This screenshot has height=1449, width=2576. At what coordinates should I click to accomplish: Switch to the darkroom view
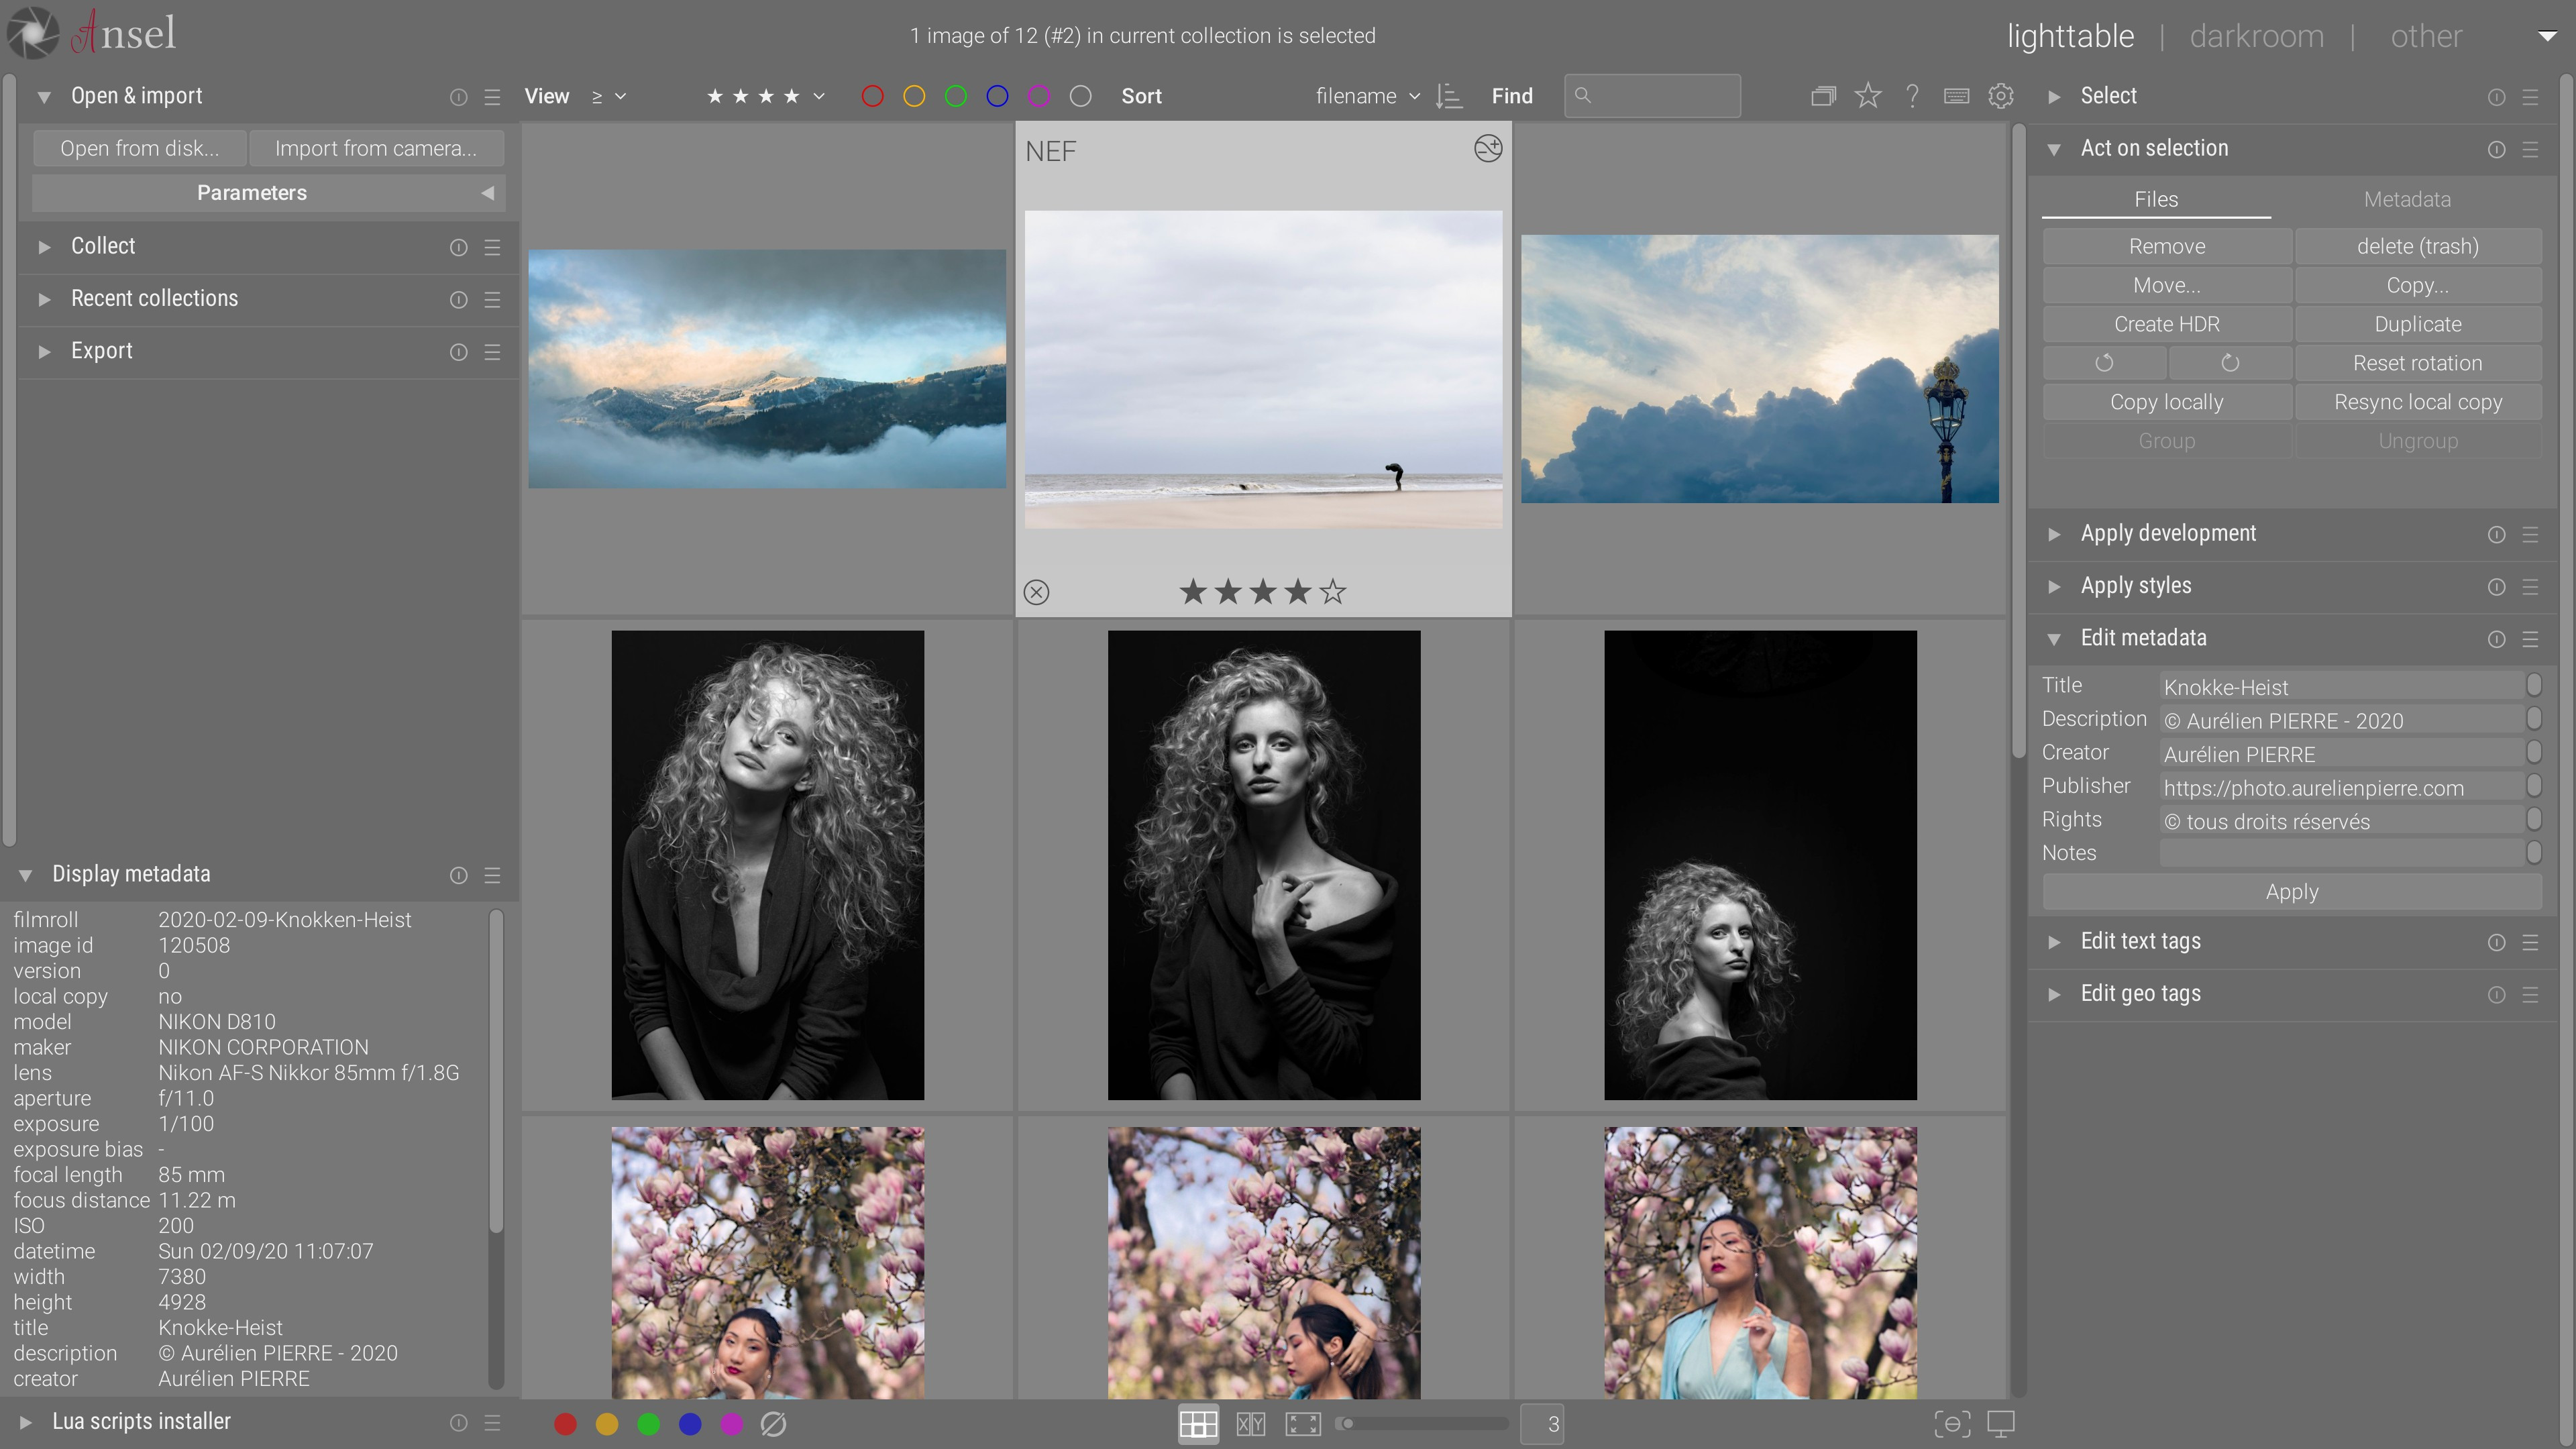click(x=2256, y=36)
